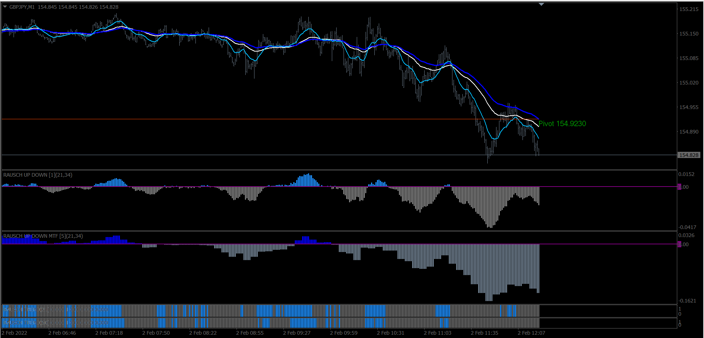Click the "2 Feb 11:03" time label

tap(437, 333)
